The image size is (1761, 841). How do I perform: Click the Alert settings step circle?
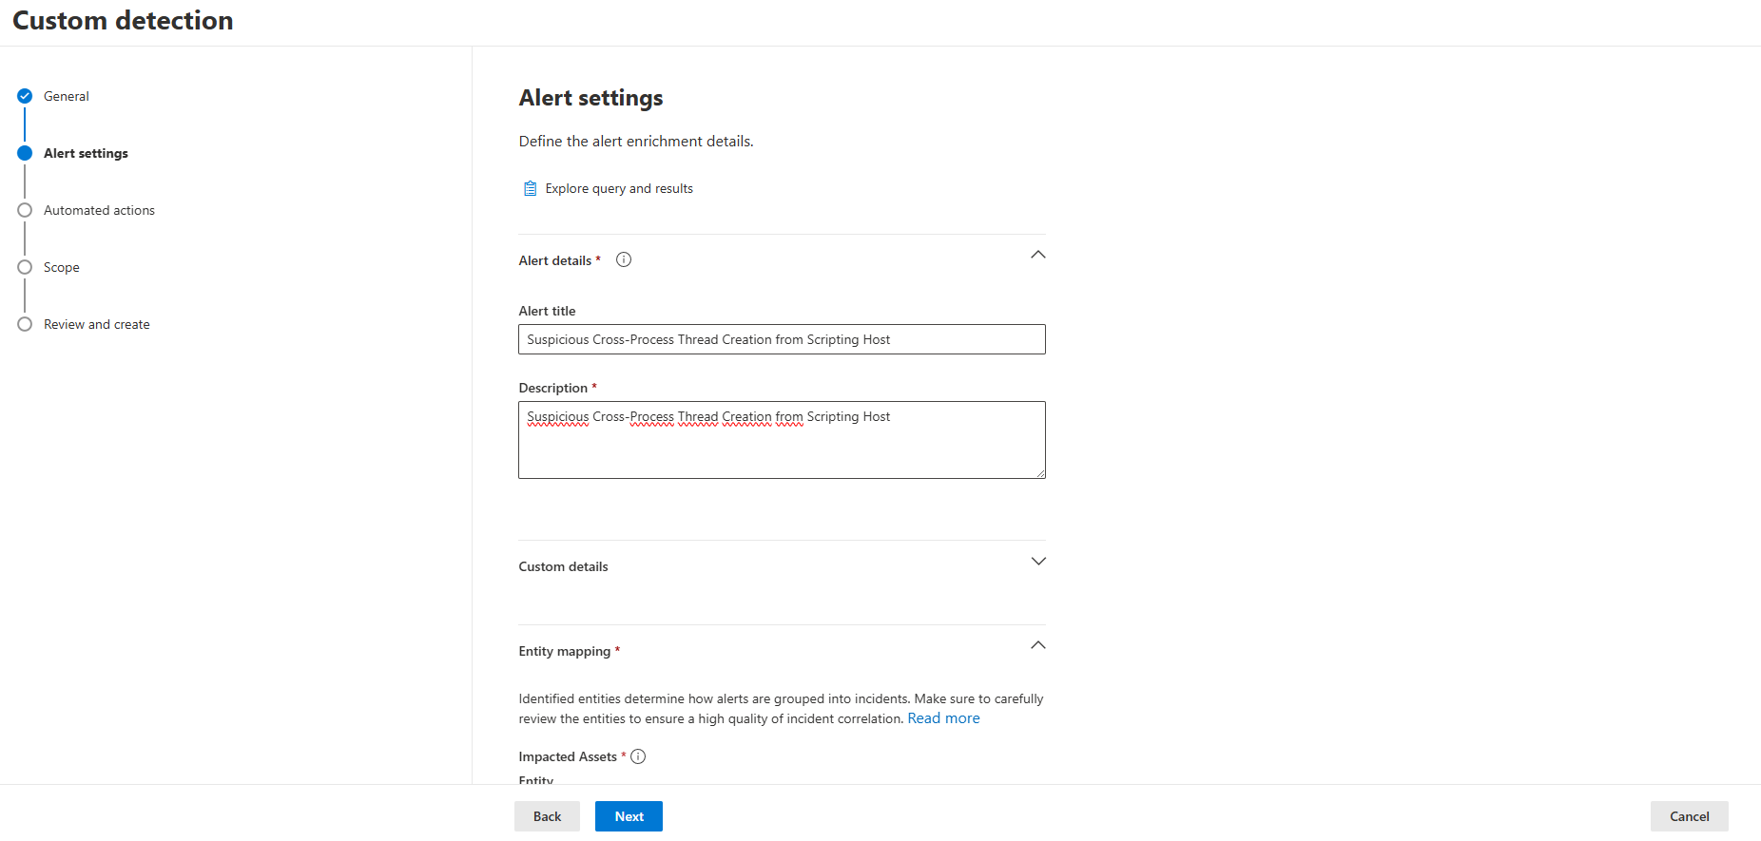click(x=25, y=153)
